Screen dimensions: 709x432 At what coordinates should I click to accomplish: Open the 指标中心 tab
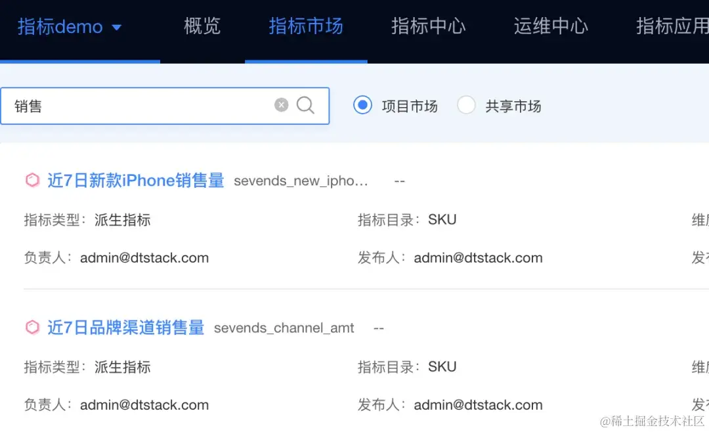pyautogui.click(x=428, y=26)
